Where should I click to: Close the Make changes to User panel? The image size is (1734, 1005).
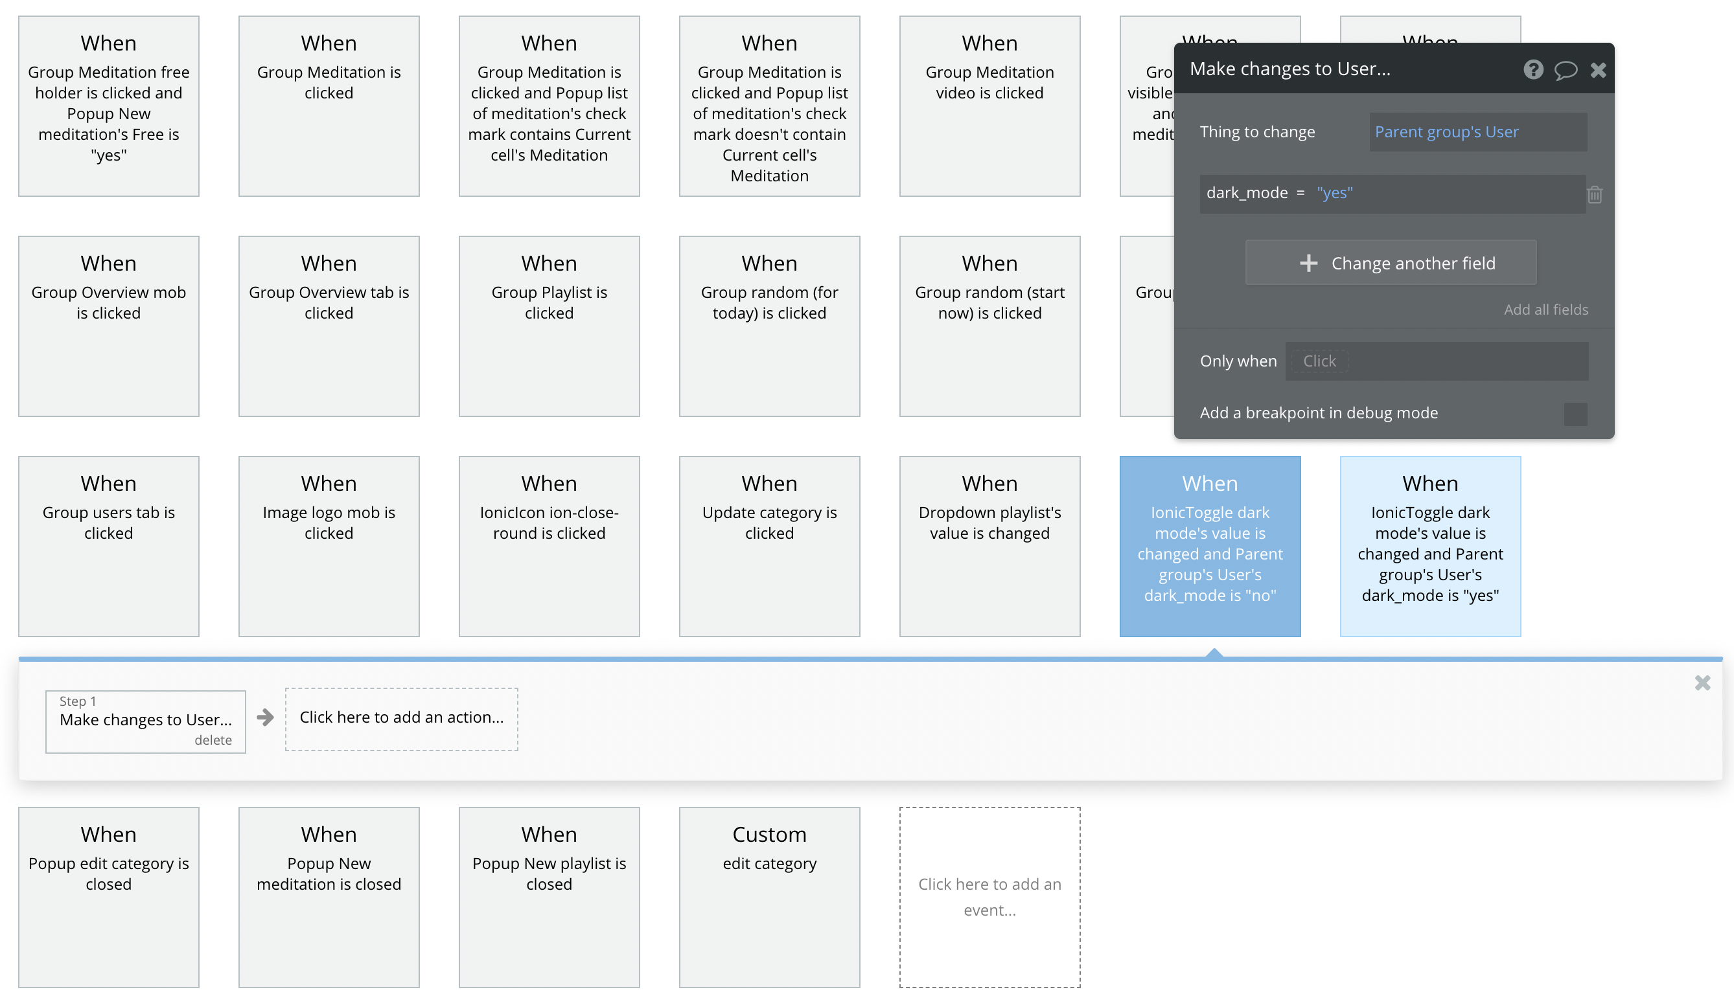[x=1598, y=69]
